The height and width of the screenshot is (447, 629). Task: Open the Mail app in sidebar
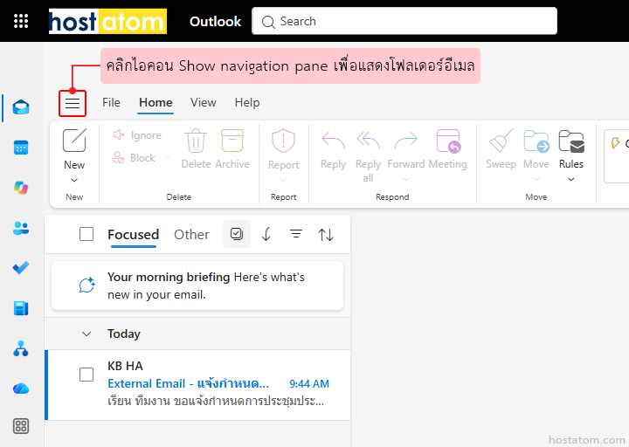21,107
